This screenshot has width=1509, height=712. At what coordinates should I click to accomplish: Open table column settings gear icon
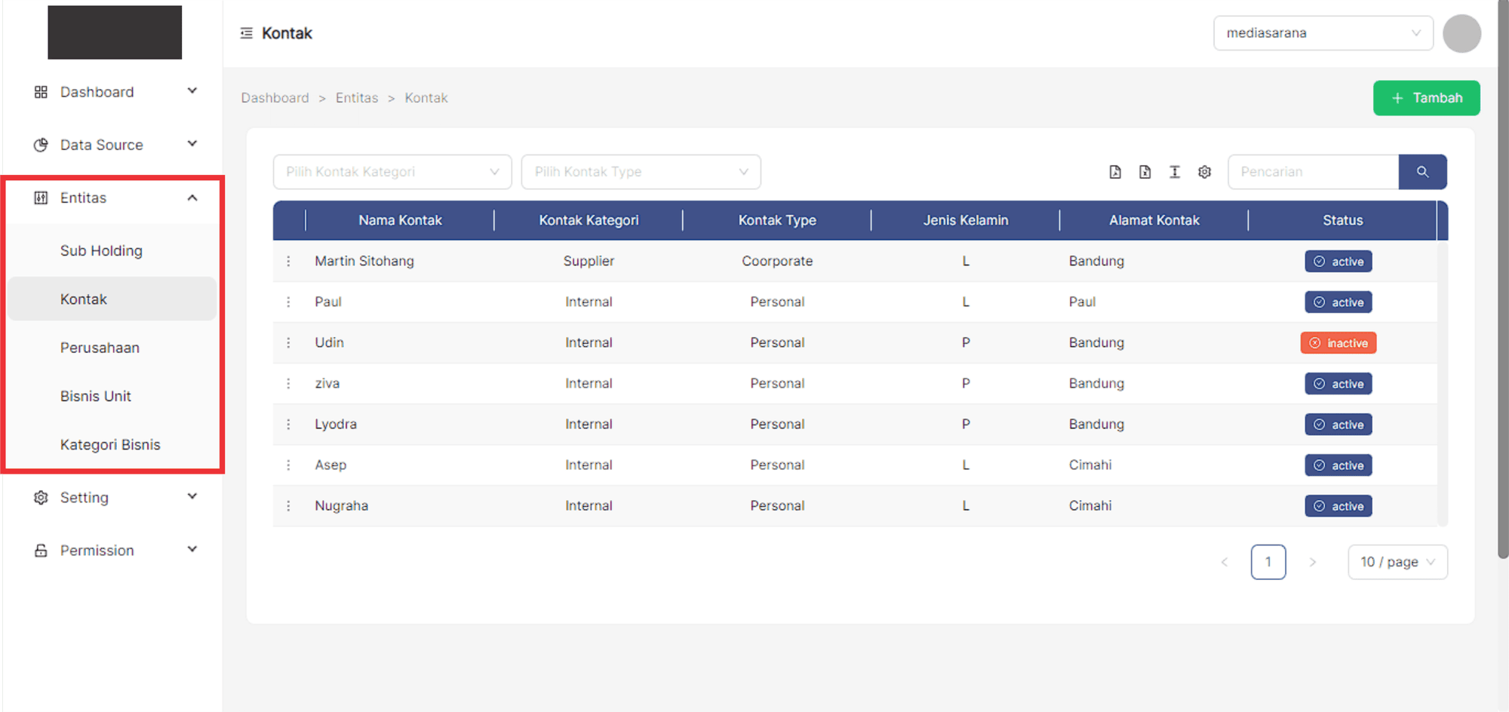click(1204, 172)
